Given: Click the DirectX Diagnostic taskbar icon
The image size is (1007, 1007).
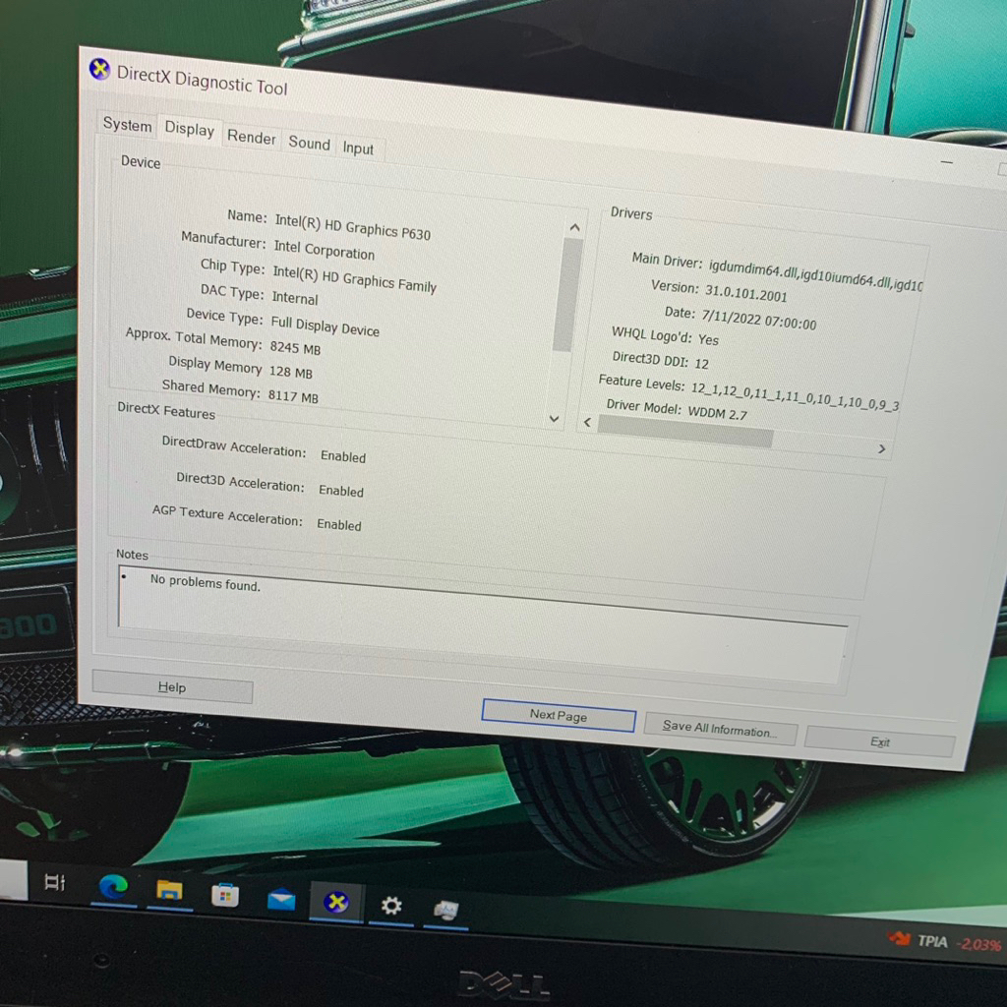Looking at the screenshot, I should (x=336, y=902).
